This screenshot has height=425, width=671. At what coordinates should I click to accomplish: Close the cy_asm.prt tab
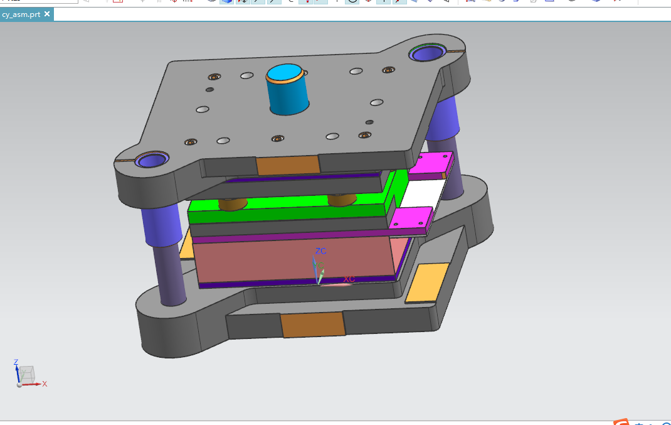47,14
